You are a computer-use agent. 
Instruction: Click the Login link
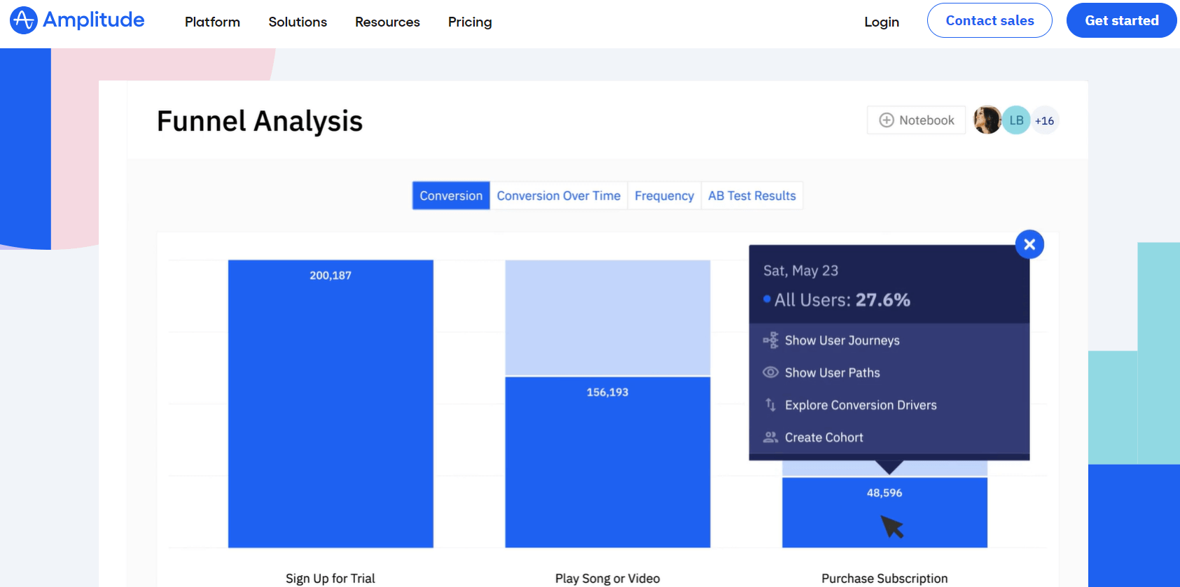881,22
